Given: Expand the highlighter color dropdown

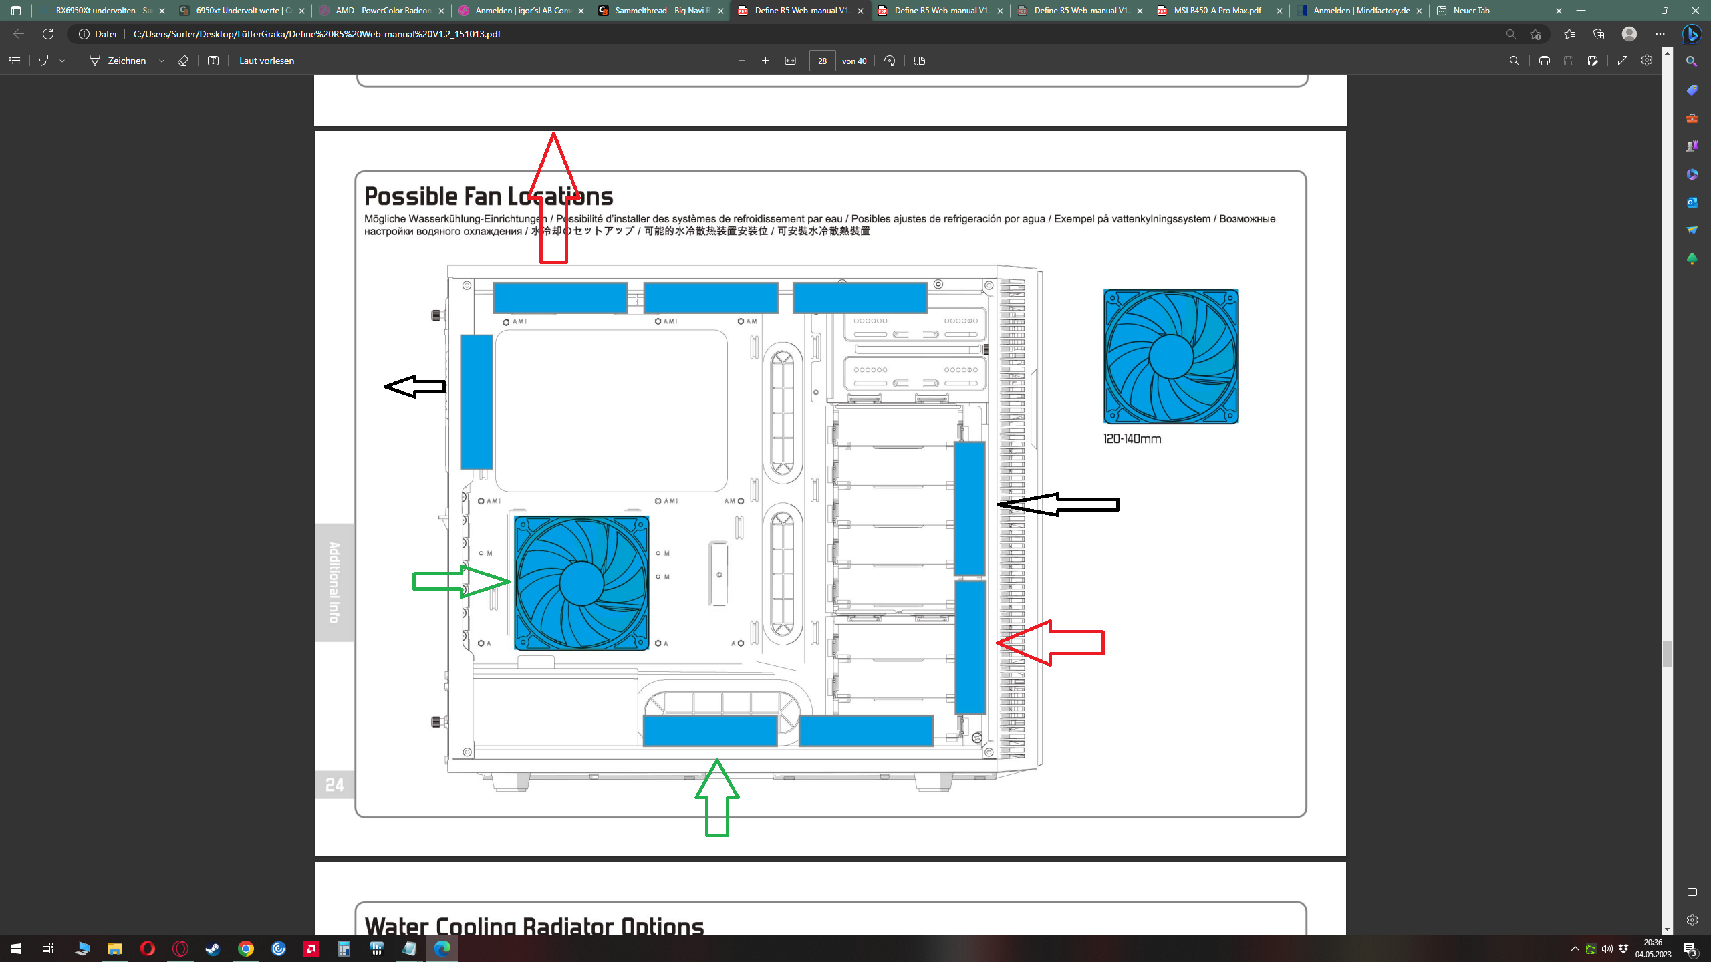Looking at the screenshot, I should tap(62, 61).
